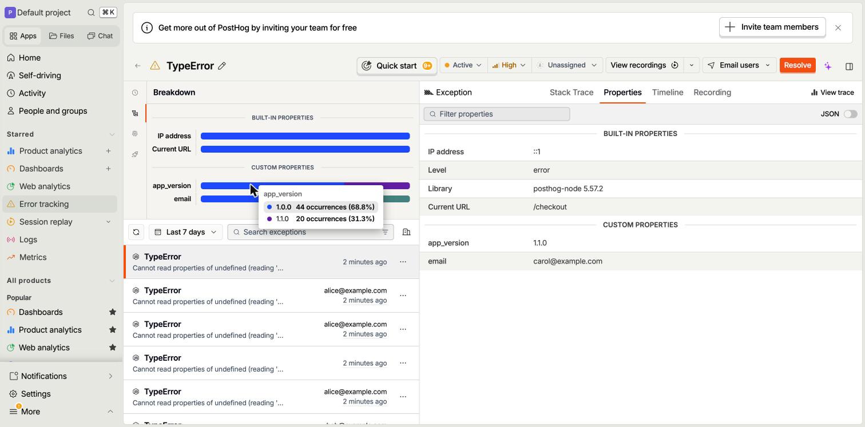Open the arrow menu next to View recordings
The image size is (865, 427).
pos(691,65)
